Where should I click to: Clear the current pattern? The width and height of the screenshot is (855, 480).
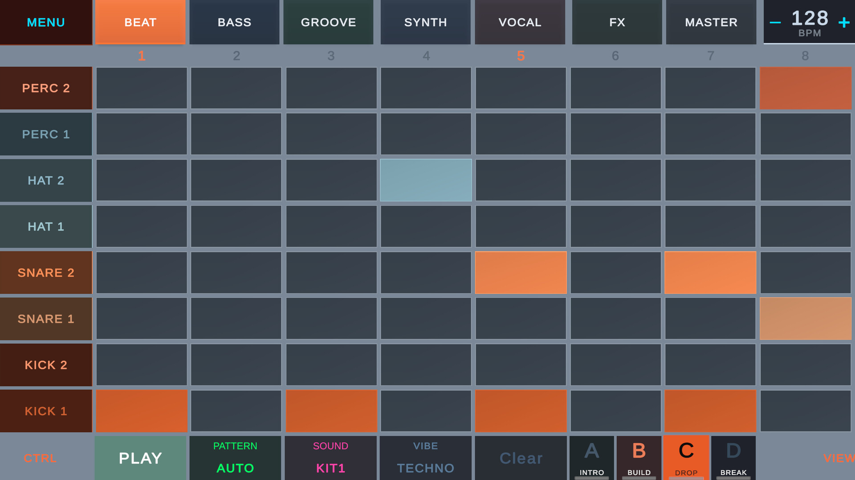tap(521, 458)
